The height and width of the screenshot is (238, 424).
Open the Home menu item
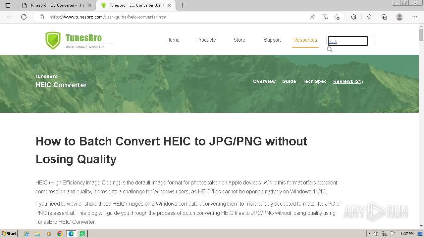[173, 40]
